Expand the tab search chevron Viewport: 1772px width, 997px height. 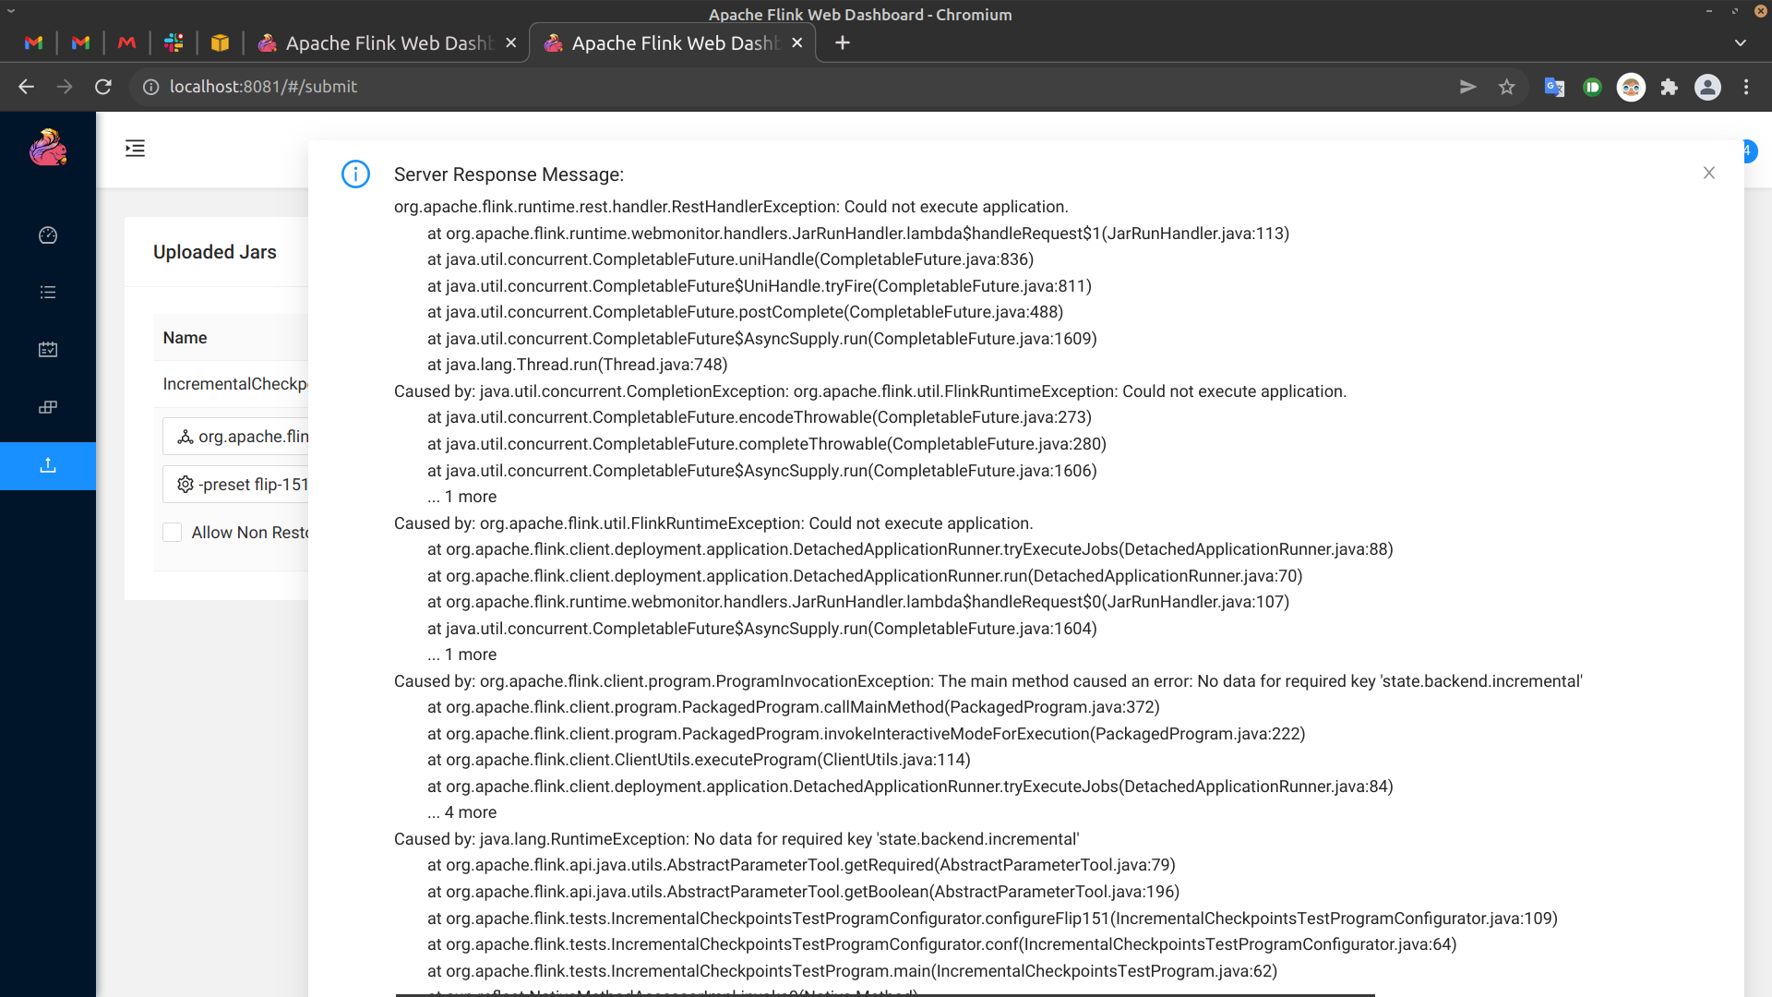(x=1741, y=42)
